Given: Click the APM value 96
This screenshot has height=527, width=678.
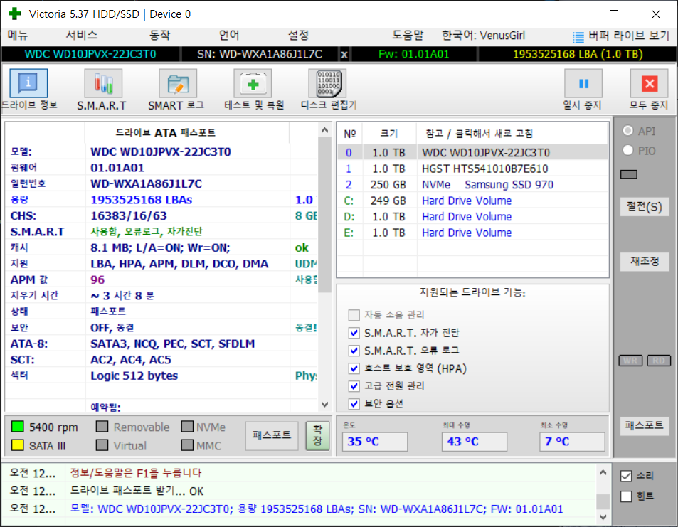Looking at the screenshot, I should coord(97,280).
